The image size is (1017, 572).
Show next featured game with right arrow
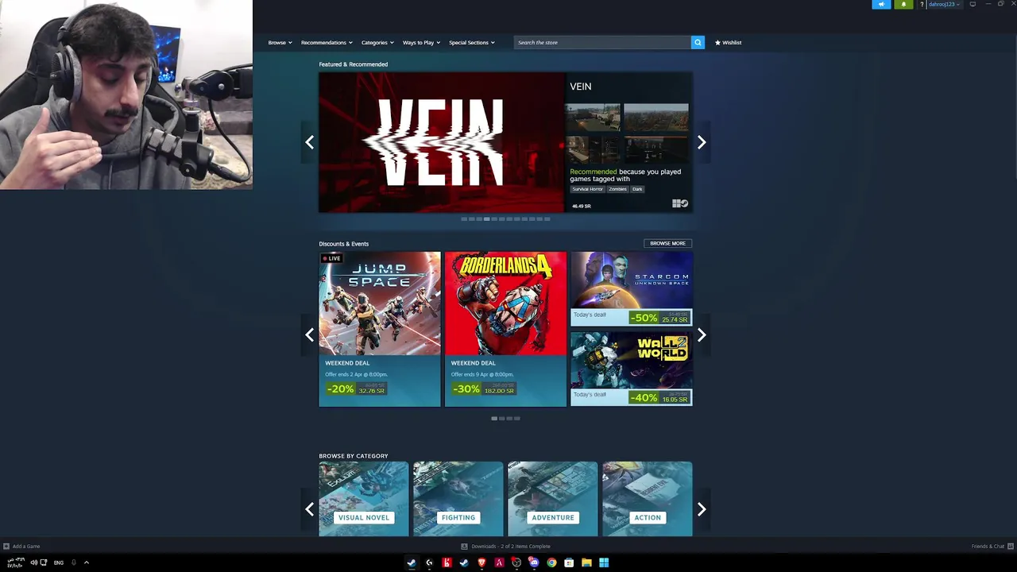coord(702,142)
